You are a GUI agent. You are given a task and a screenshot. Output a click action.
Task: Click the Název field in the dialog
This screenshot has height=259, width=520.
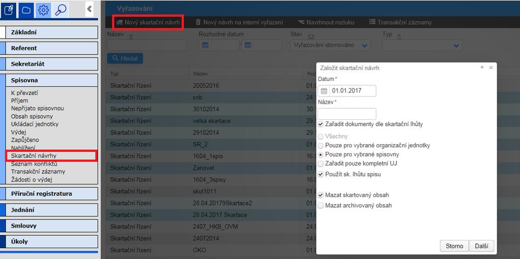(347, 114)
